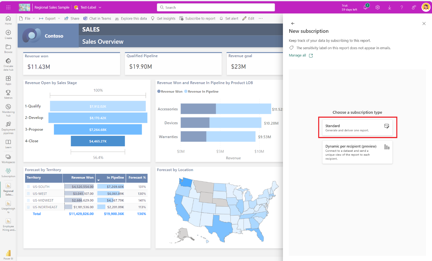Open the app launcher waffle icon
Viewport: 432px width, 261px height.
8,7
